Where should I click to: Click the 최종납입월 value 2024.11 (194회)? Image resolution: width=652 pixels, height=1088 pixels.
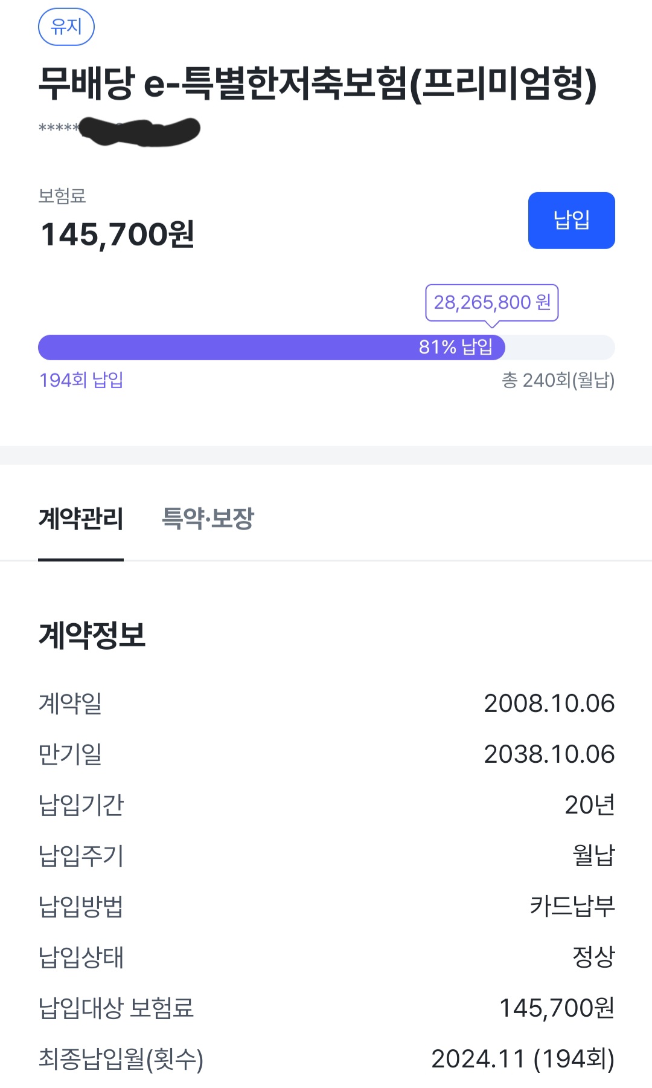point(522,1059)
